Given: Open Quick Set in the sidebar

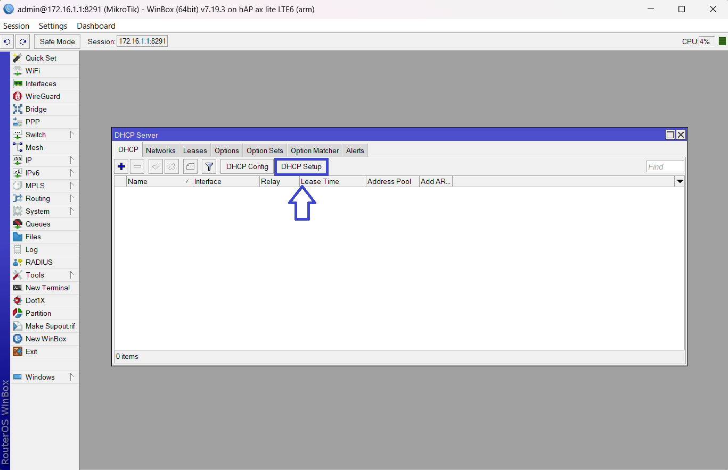Looking at the screenshot, I should click(45, 58).
